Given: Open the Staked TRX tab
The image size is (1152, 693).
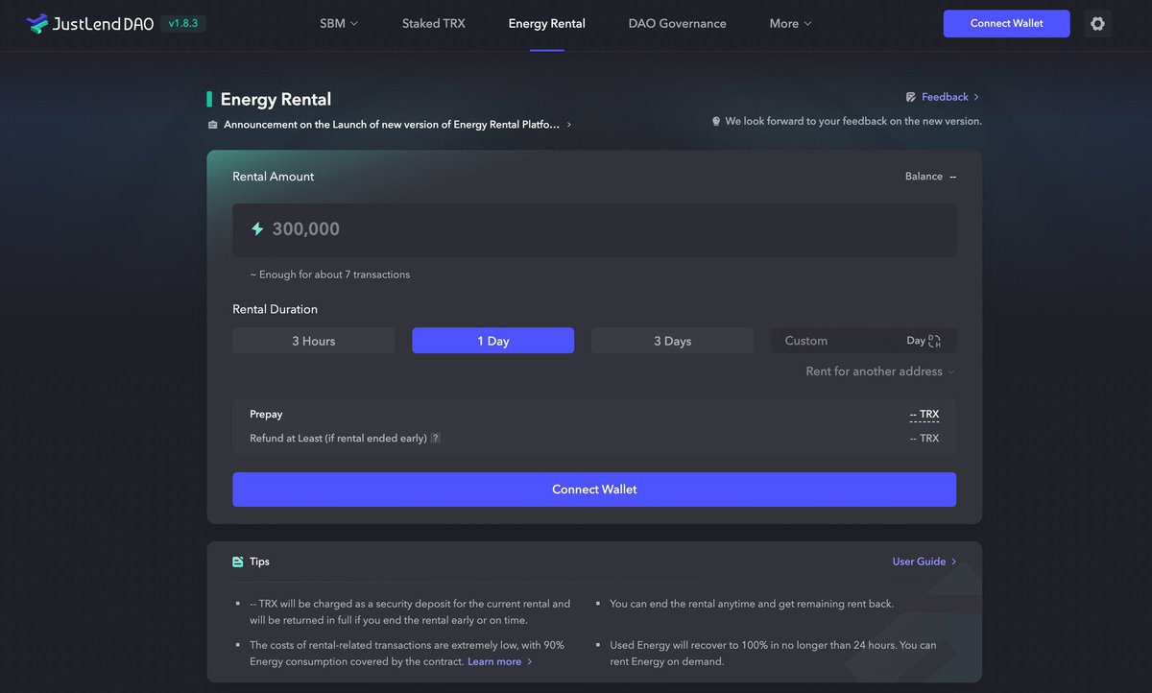Looking at the screenshot, I should (433, 24).
